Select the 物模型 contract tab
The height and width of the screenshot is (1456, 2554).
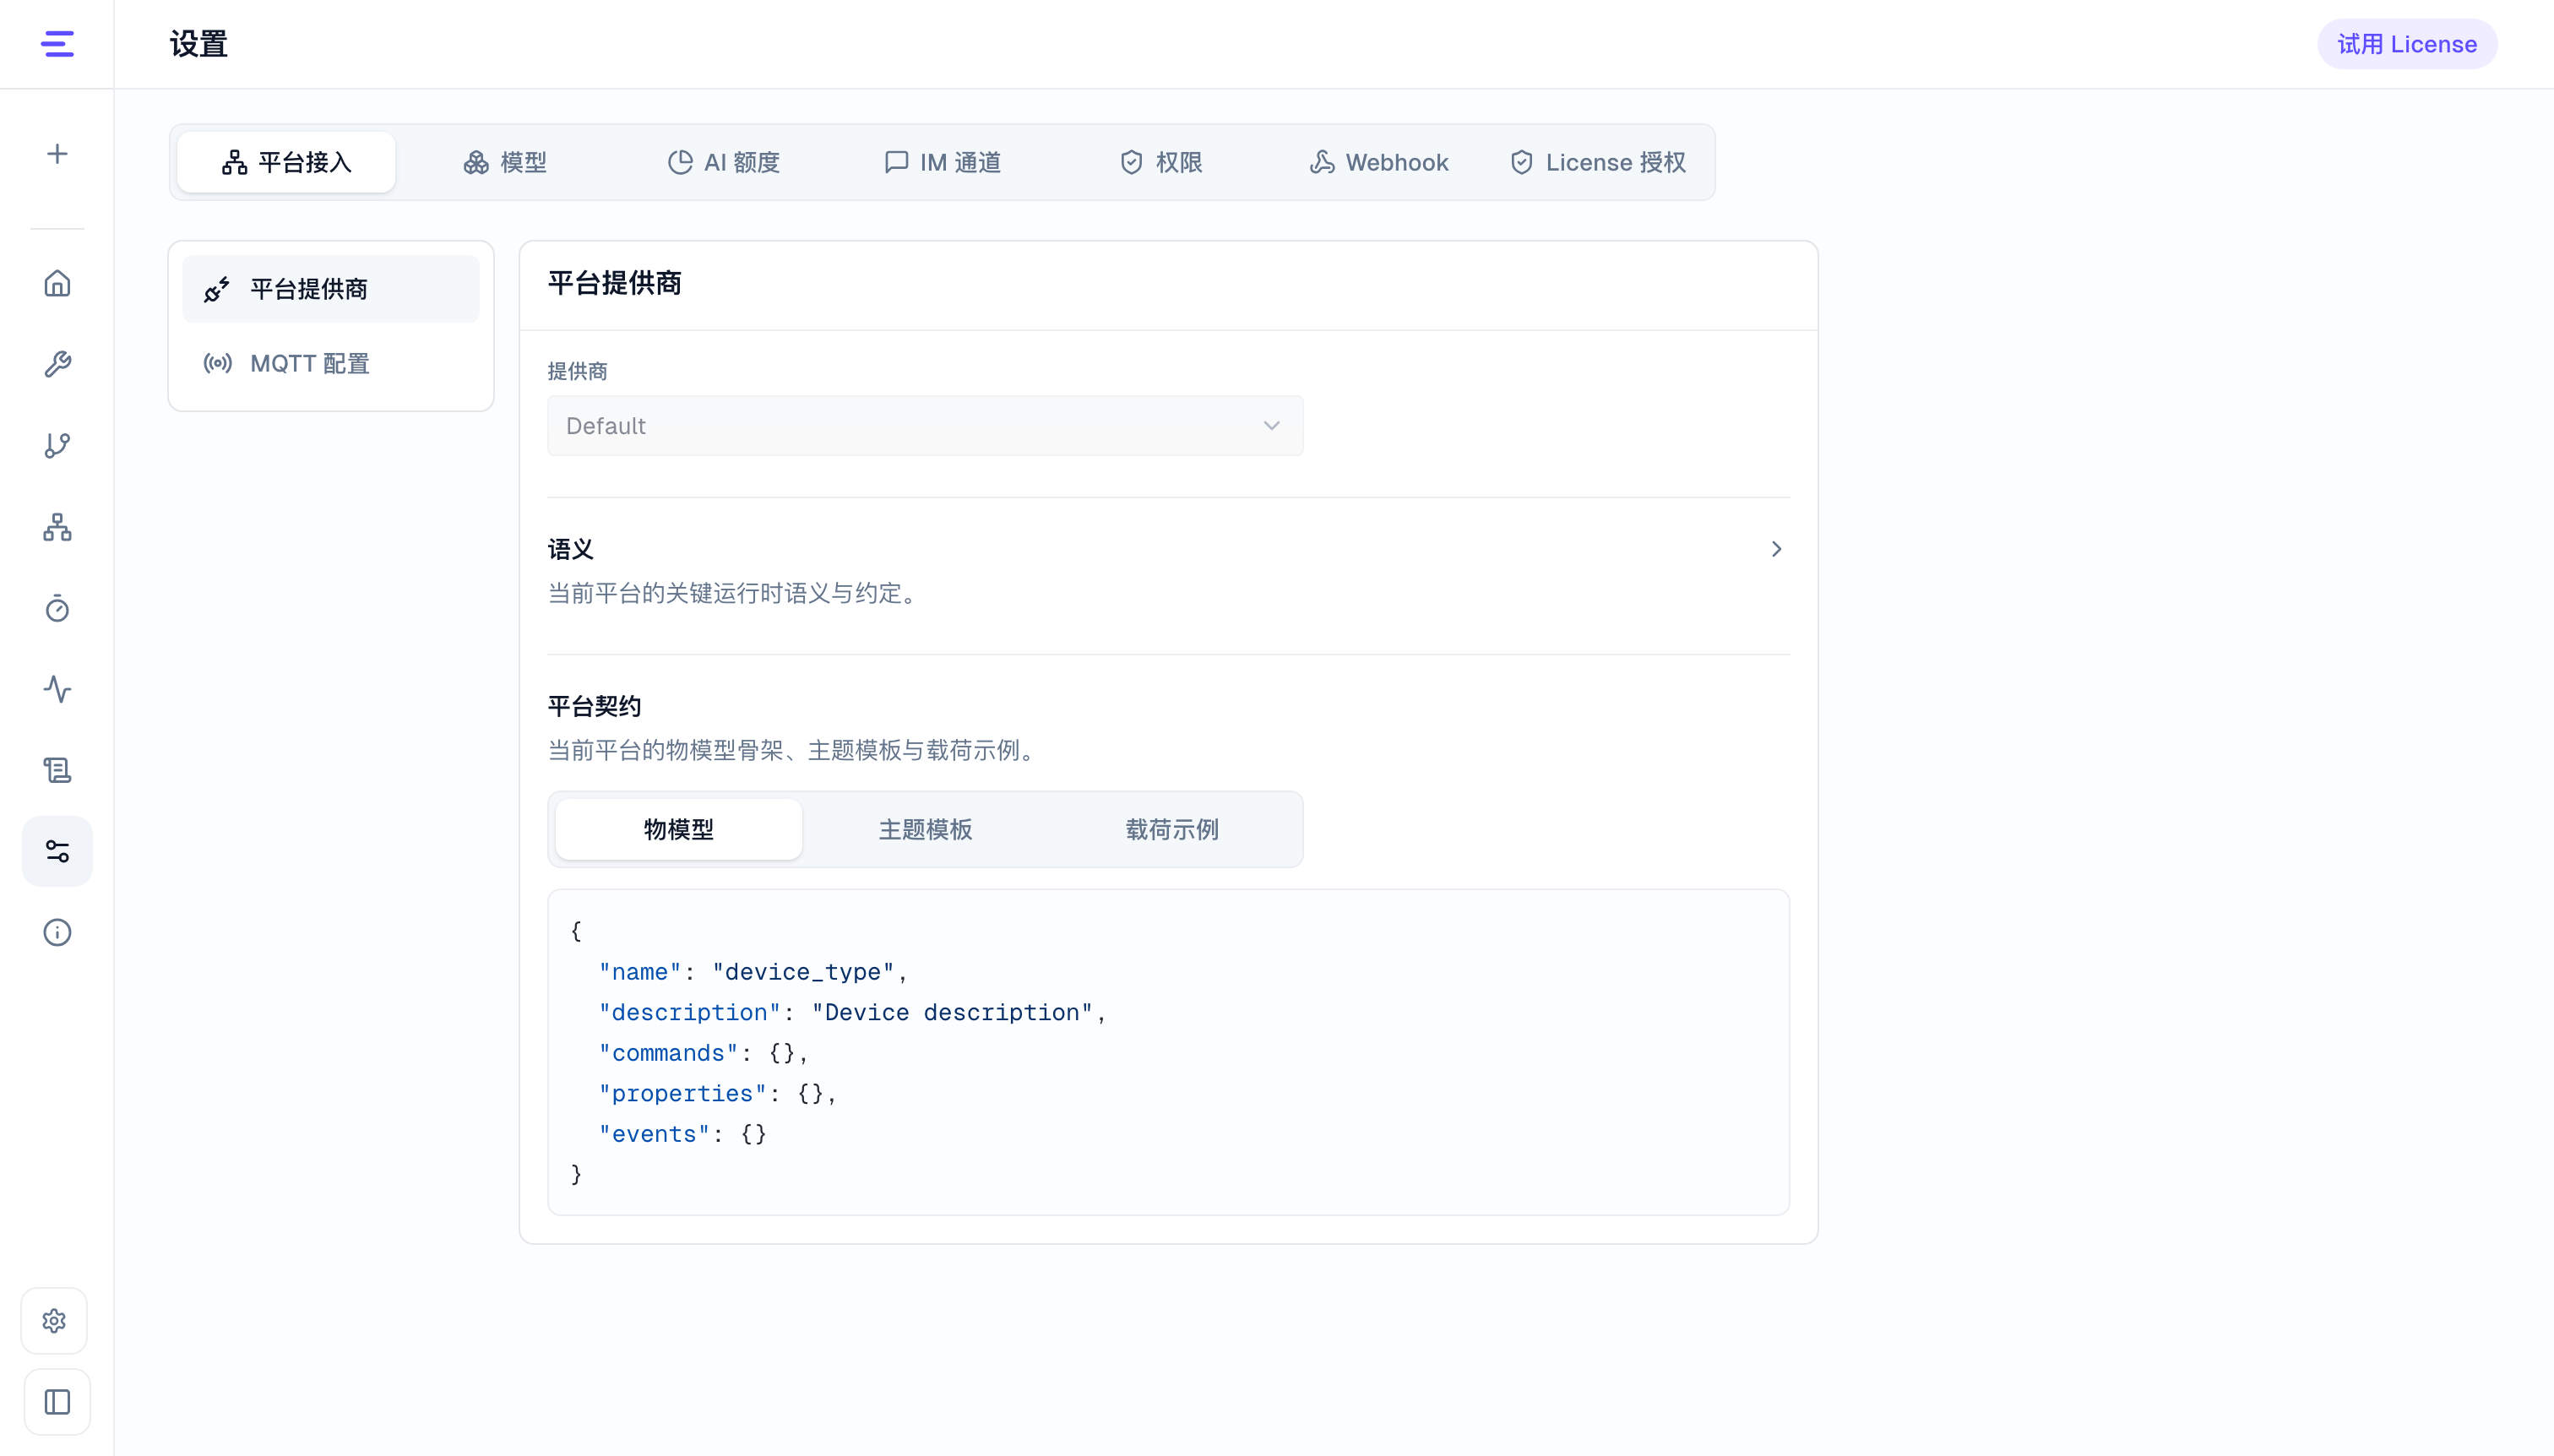click(679, 829)
